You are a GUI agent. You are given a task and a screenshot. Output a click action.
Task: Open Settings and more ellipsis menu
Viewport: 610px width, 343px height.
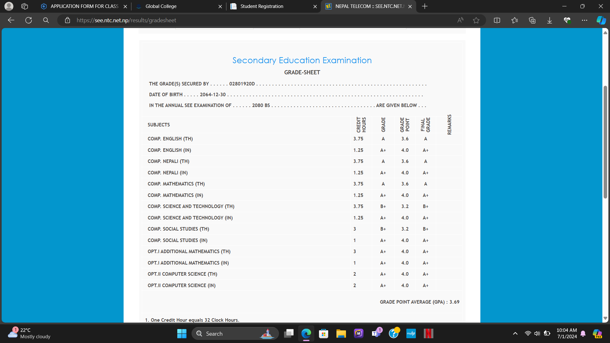pos(585,20)
